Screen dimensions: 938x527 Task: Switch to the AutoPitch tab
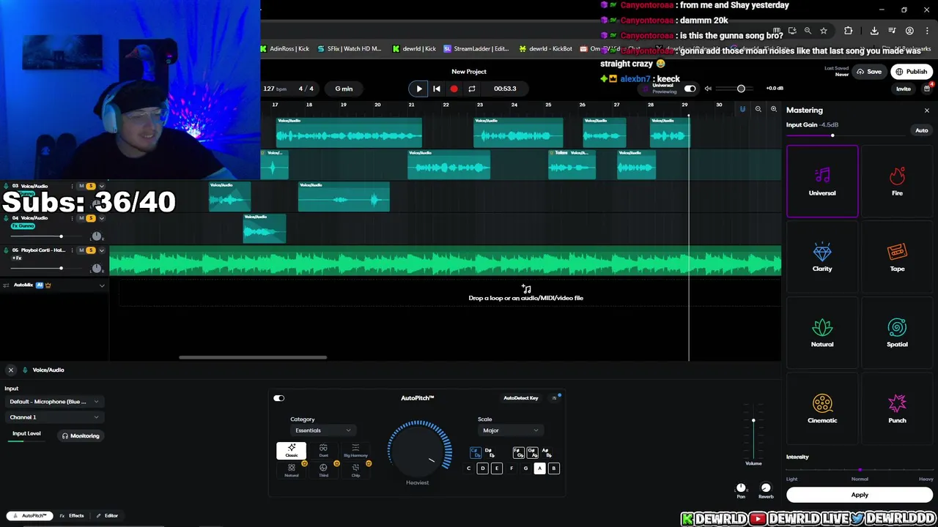[30, 516]
